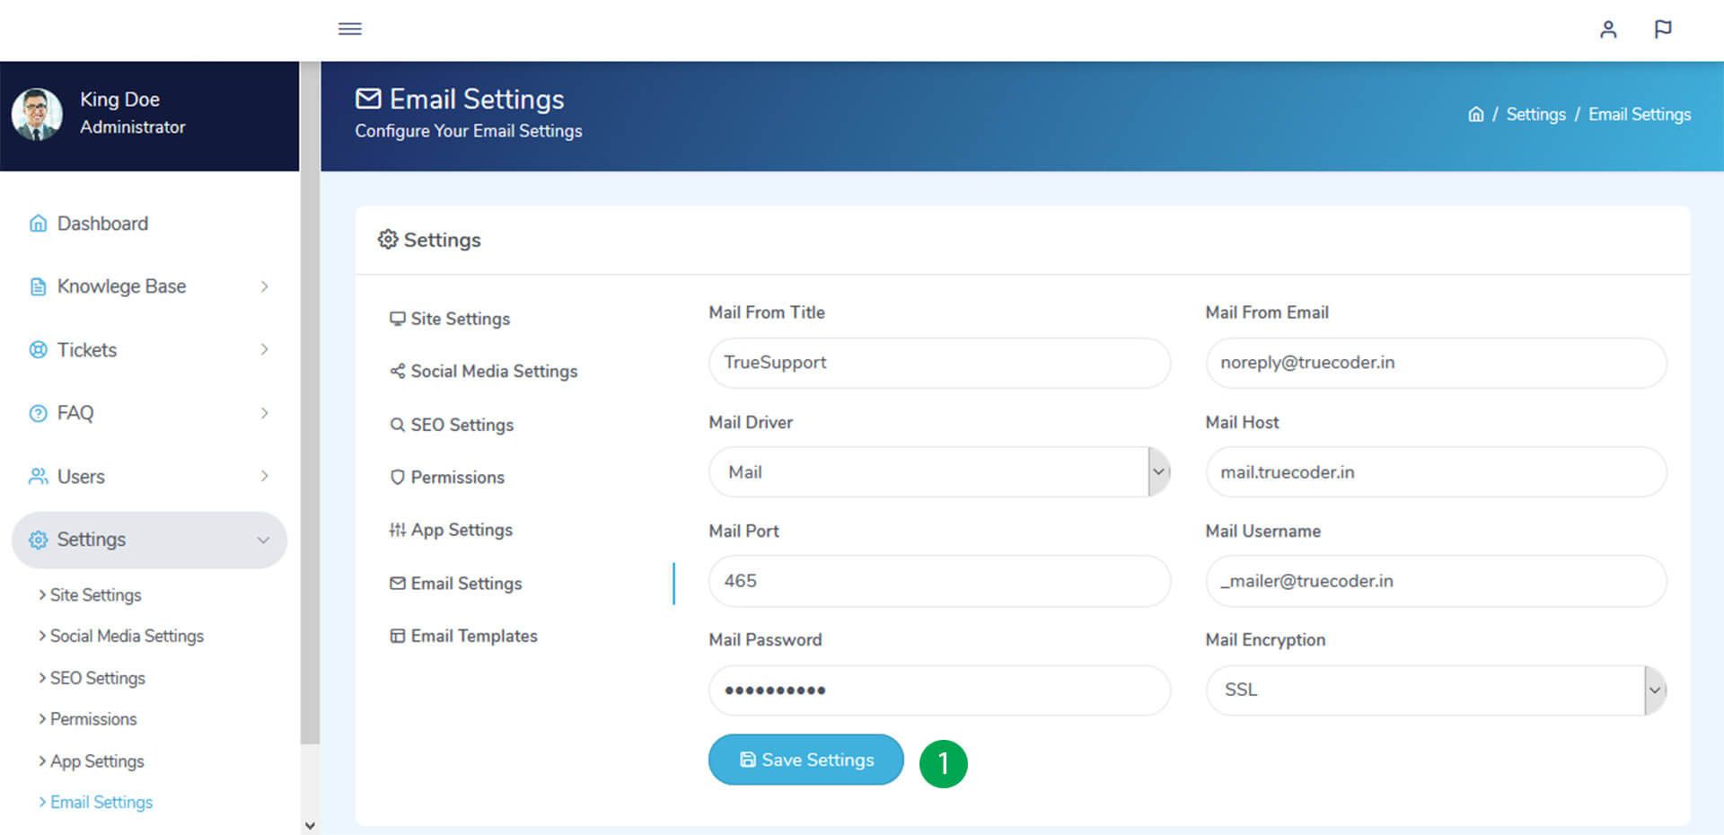Switch to Email Templates tab

pyautogui.click(x=473, y=636)
